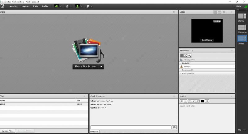This screenshot has height=134, width=248.
Task: Toggle italic text in Notes pod
Action: point(194,101)
